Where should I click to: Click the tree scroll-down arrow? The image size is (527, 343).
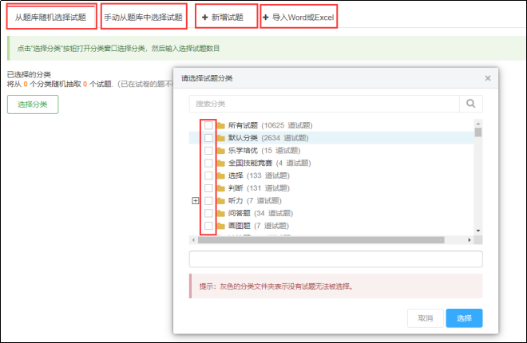478,231
